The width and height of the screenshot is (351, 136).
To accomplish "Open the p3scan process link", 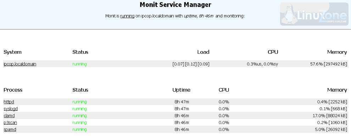I will 10,123.
